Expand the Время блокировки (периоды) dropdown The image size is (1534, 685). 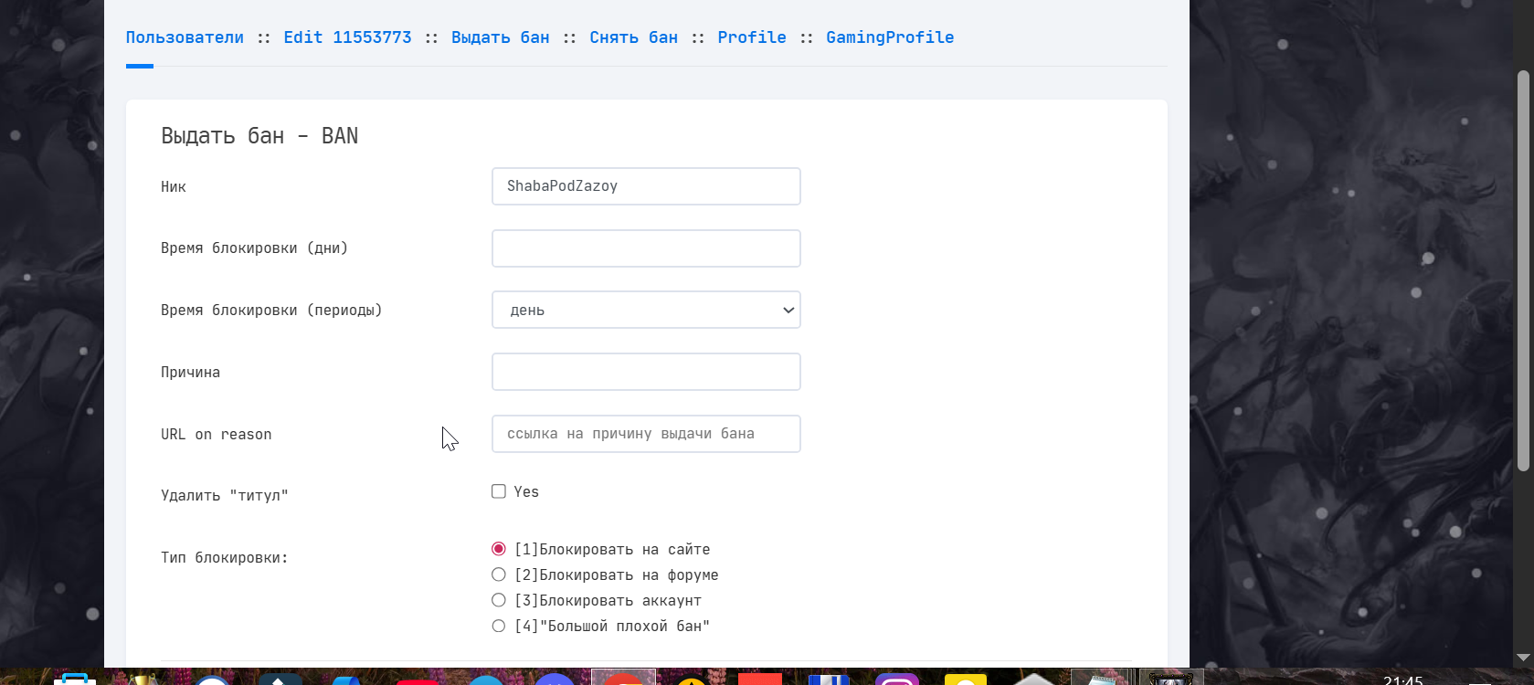(x=646, y=310)
